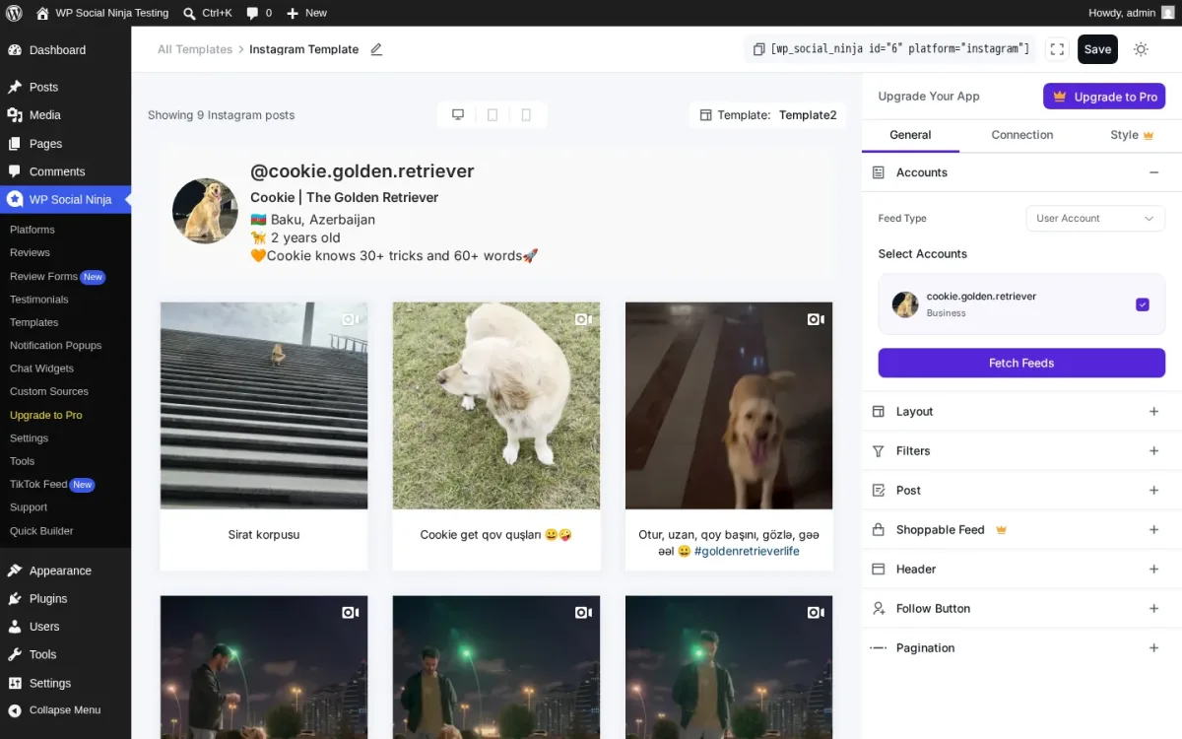The width and height of the screenshot is (1182, 739).
Task: Click the Accounts section icon
Action: (879, 172)
